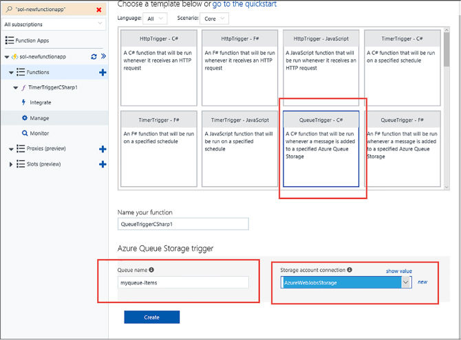Choose the TimerTrigger - C# template
Image resolution: width=461 pixels, height=340 pixels.
[403, 68]
